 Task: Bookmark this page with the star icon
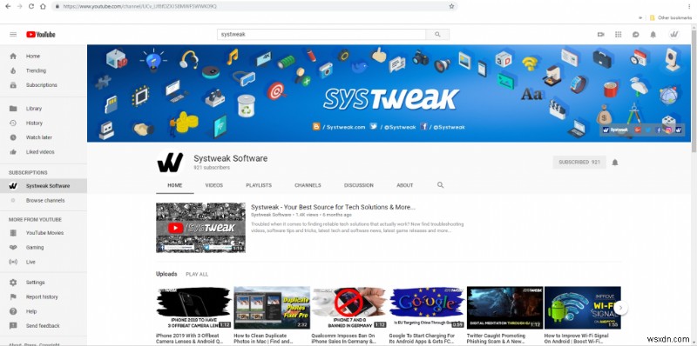tap(451, 6)
